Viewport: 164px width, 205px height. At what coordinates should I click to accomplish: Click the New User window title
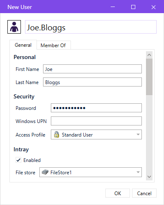[20, 7]
